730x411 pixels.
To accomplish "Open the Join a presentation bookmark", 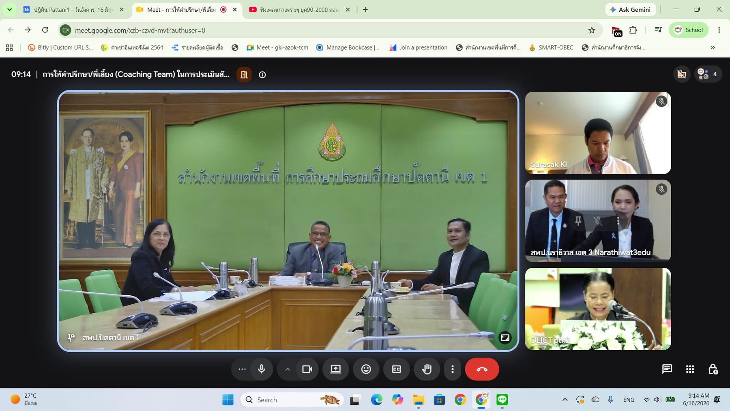I will pos(419,47).
